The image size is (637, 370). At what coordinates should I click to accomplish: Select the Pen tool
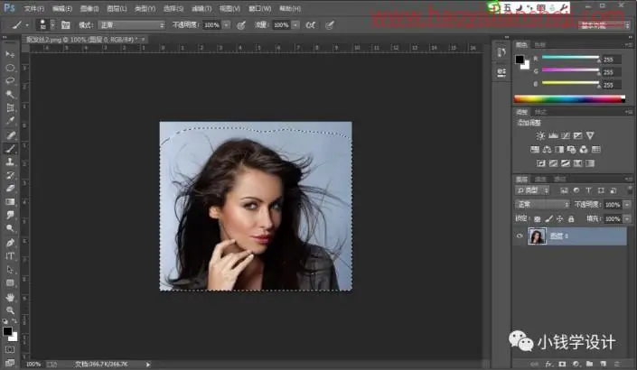click(x=10, y=243)
